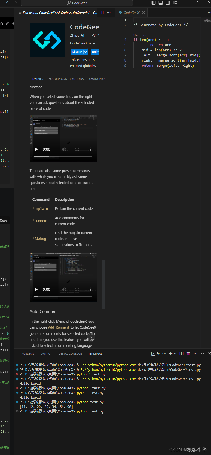
Task: Click the delete icon in the CodeGeeX side panel
Action: [2, 24]
